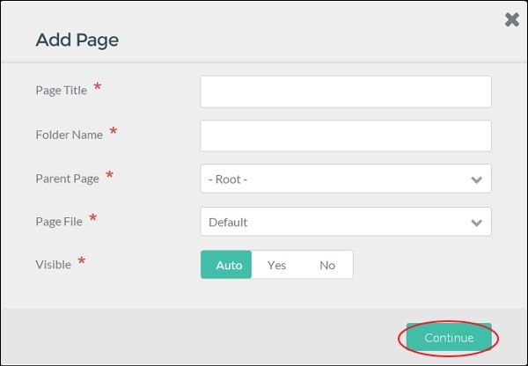Click the Page Title text field
Viewport: 528px width, 366px height.
pos(345,91)
